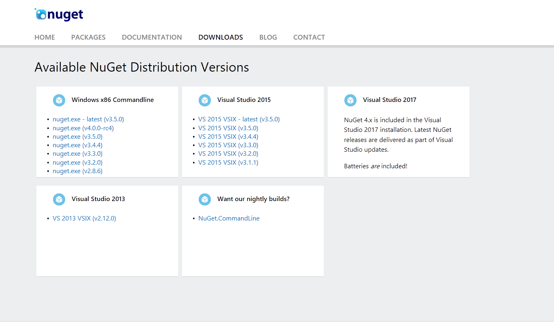Click the nightly builds package icon
Screen dimensions: 554x322
tap(205, 199)
